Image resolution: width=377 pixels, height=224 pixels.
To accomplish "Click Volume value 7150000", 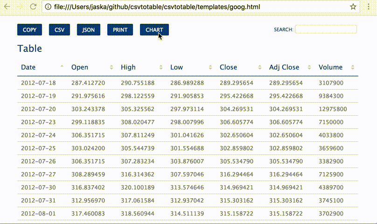I will click(331, 122).
